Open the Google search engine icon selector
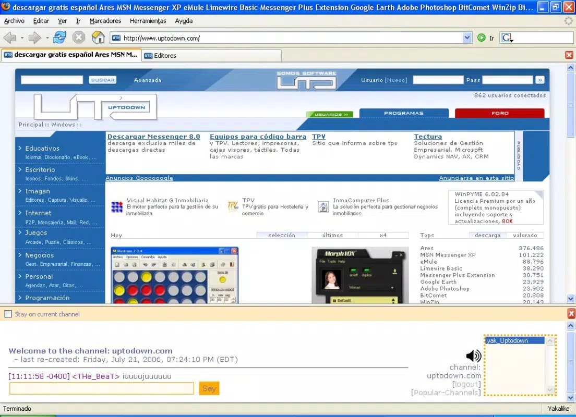576x417 pixels. 507,38
